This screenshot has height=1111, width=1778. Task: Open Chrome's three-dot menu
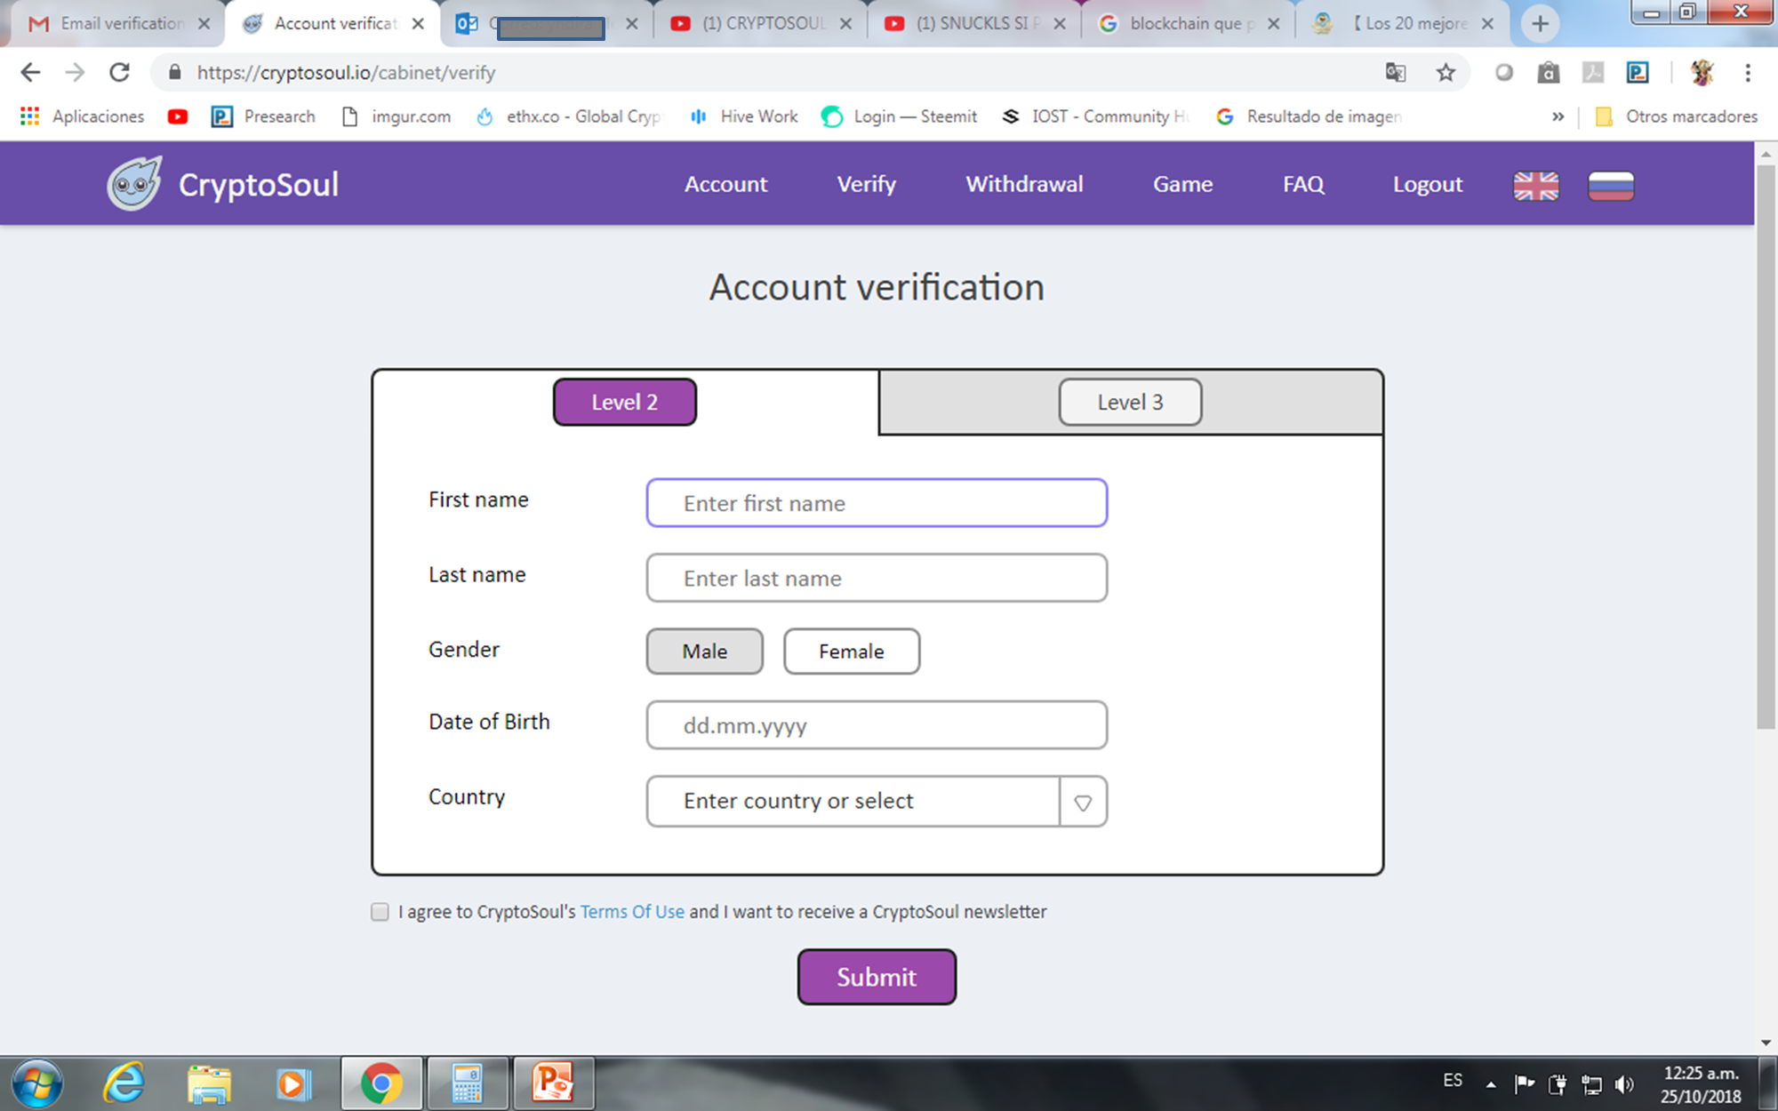(x=1748, y=72)
